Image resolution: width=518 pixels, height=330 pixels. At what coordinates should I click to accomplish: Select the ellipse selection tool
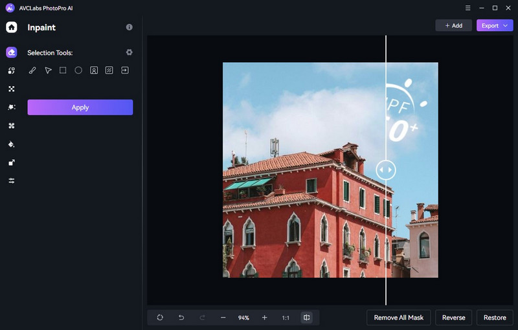78,71
